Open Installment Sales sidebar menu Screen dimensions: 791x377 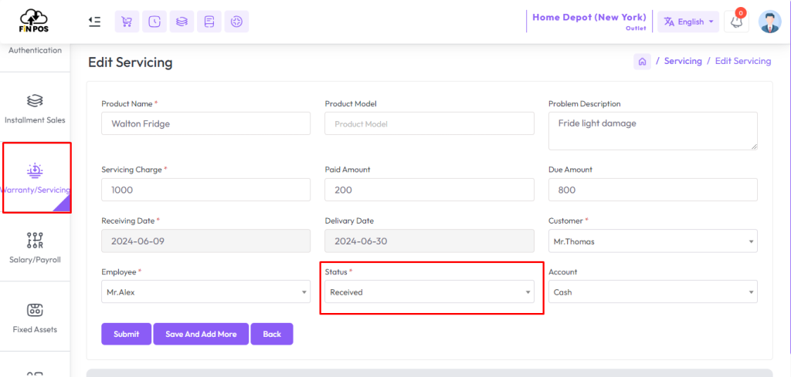pos(36,107)
